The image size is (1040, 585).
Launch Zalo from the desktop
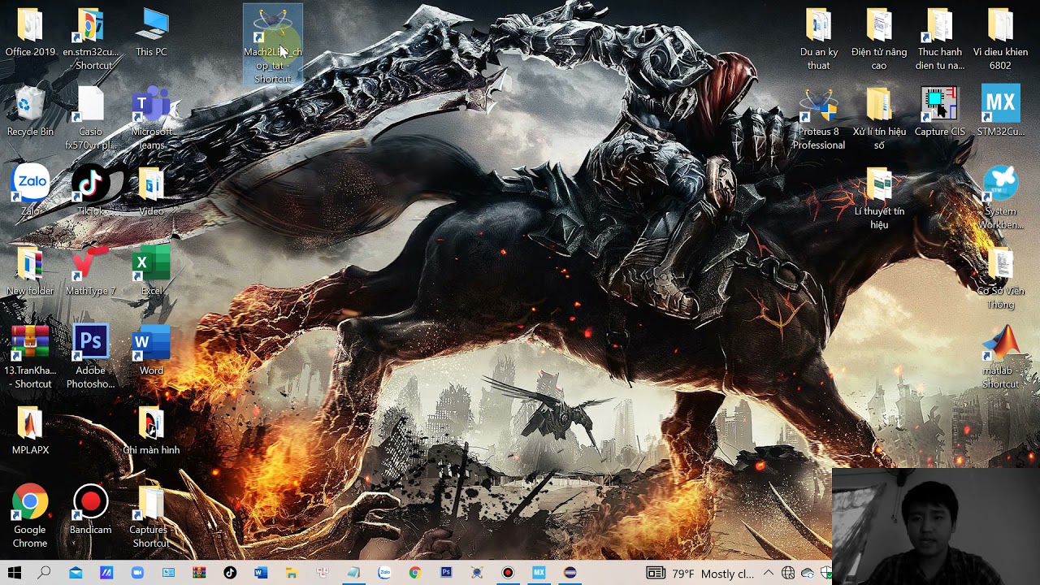[30, 192]
